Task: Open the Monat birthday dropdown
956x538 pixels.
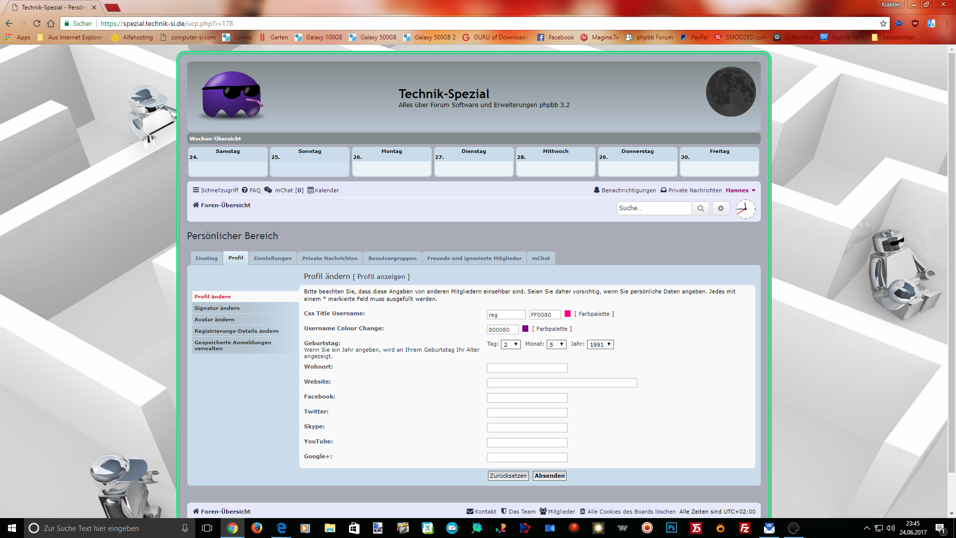Action: (x=556, y=344)
